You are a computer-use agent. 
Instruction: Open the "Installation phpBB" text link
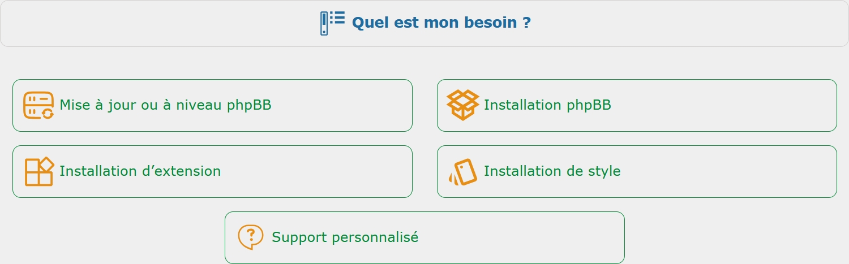(x=547, y=105)
